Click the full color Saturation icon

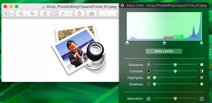[202, 99]
